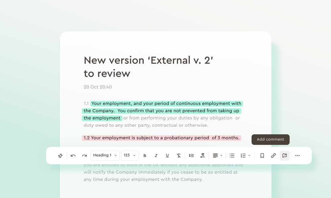Add a bookmark

(x=262, y=156)
